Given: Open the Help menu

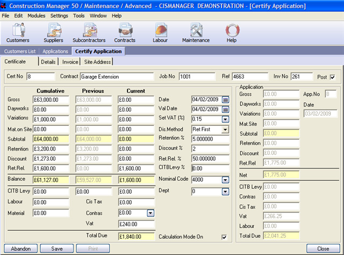Looking at the screenshot, I should point(117,16).
